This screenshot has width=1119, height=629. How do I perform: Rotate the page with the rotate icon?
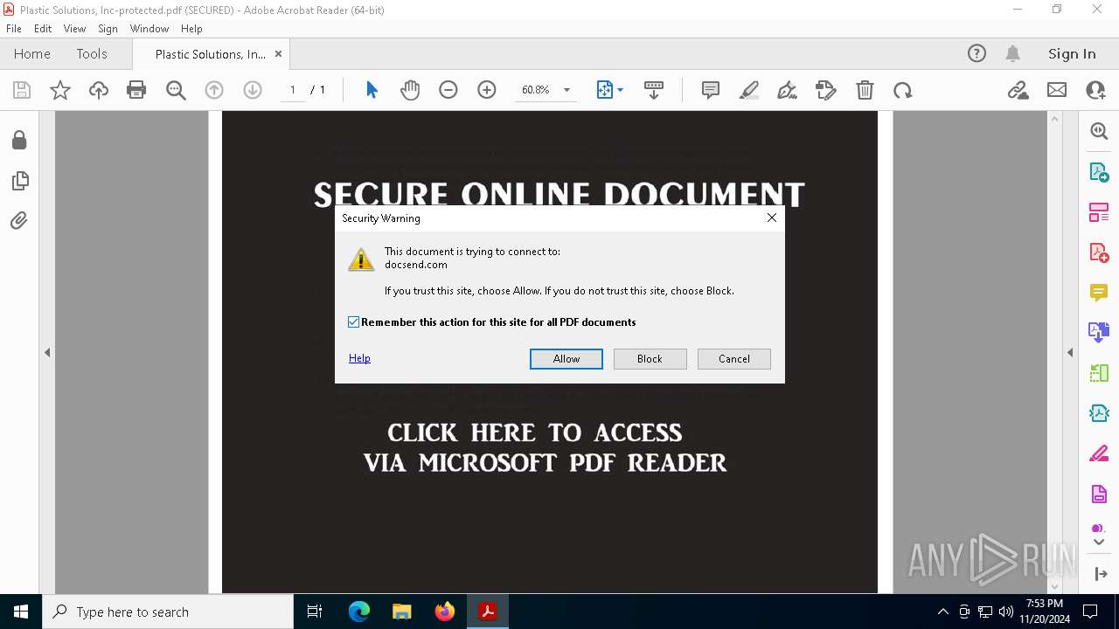tap(903, 90)
